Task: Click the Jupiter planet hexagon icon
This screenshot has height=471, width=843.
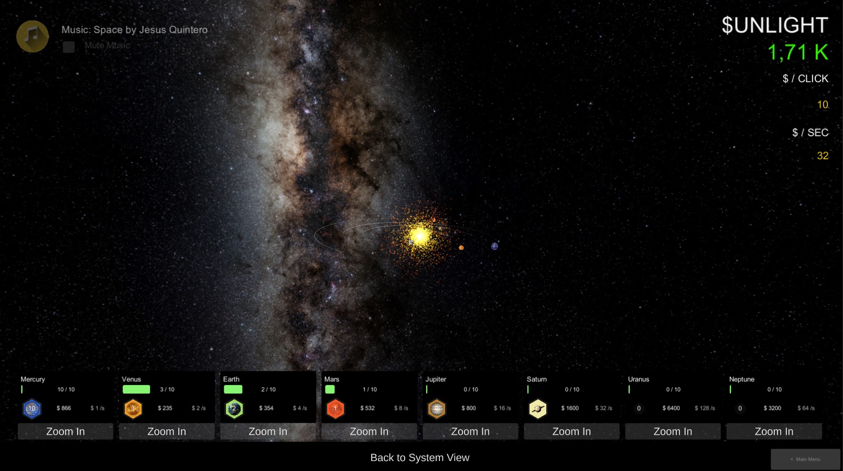Action: (437, 409)
